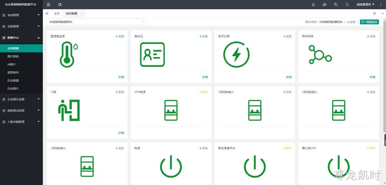386x185 pixels.
Task: Open 详情 for 身份证
Action: tap(205, 77)
